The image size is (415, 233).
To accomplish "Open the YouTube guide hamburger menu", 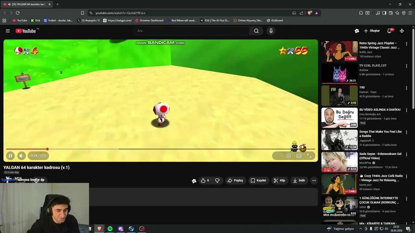I will 7,31.
